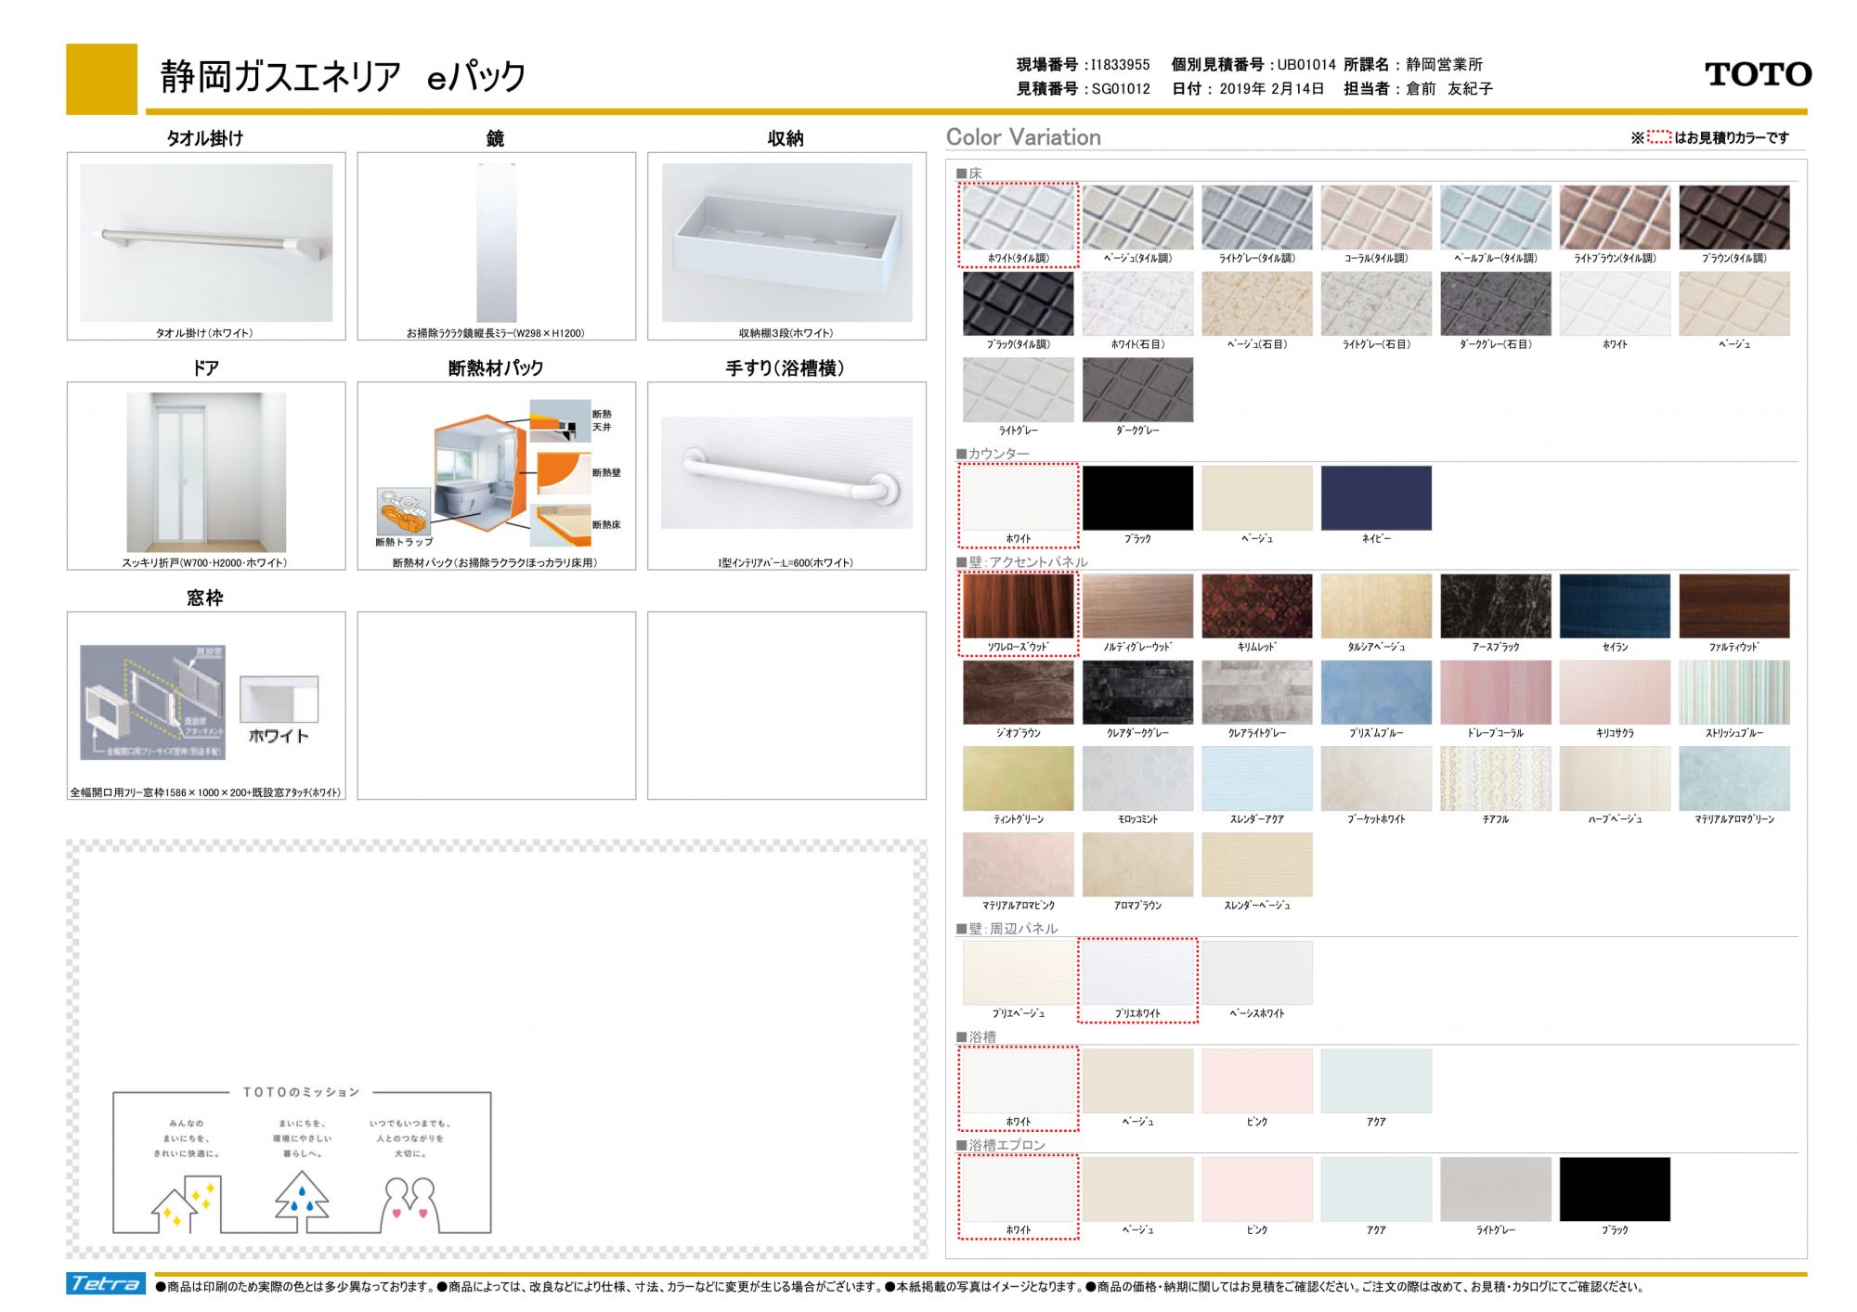Select accent panel ソワレローズウッド
Screen dimensions: 1857x1312
(1019, 606)
